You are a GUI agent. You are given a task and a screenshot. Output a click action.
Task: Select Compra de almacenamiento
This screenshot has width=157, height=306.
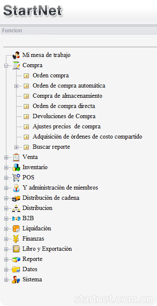[x=67, y=96]
